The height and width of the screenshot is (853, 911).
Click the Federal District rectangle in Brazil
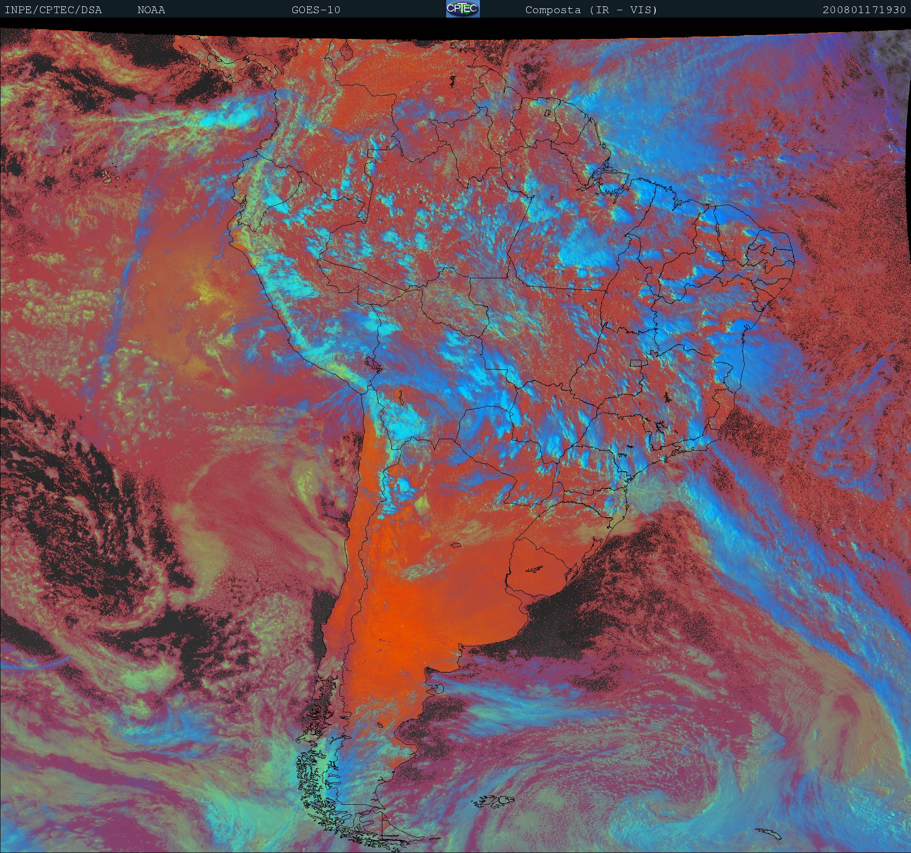[x=636, y=363]
